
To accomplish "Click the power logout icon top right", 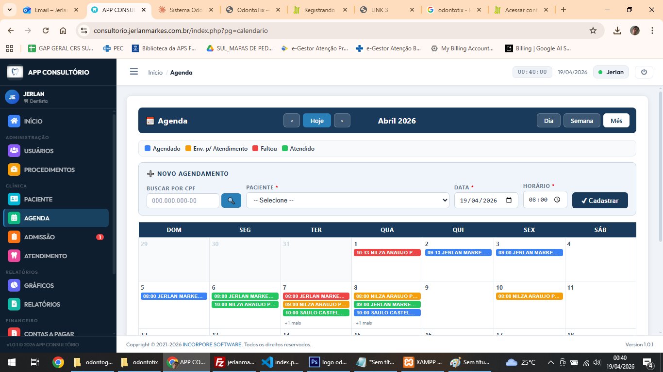I will pyautogui.click(x=644, y=72).
